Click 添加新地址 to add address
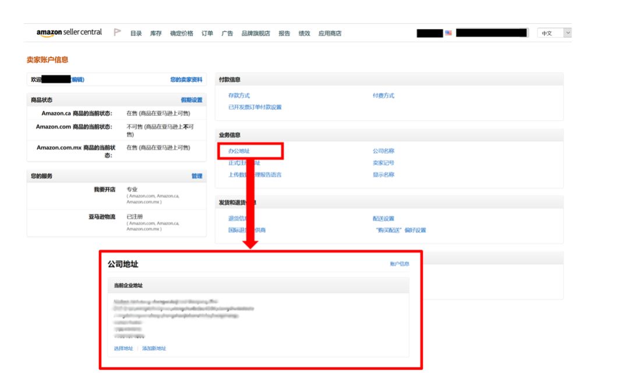Image resolution: width=629 pixels, height=386 pixels. [x=154, y=349]
